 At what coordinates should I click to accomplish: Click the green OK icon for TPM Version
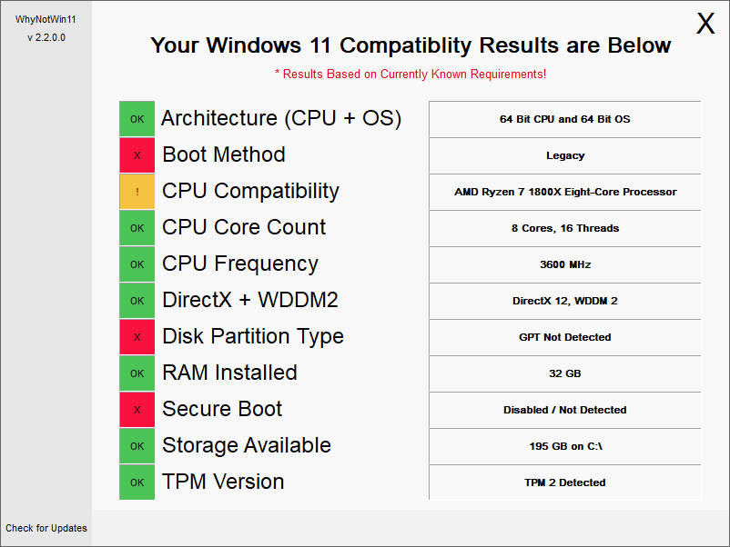click(137, 482)
